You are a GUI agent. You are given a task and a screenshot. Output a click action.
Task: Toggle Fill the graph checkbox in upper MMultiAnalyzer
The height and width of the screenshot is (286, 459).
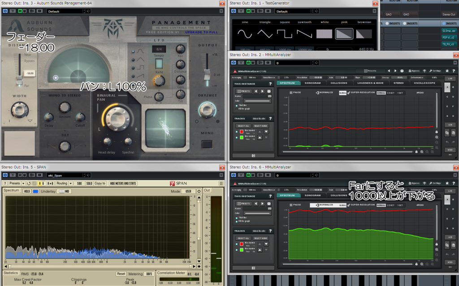point(237,109)
